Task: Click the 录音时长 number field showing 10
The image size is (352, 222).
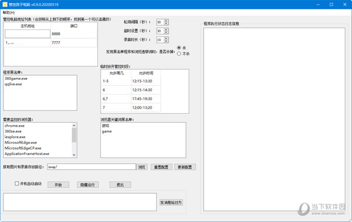Action: click(x=160, y=40)
